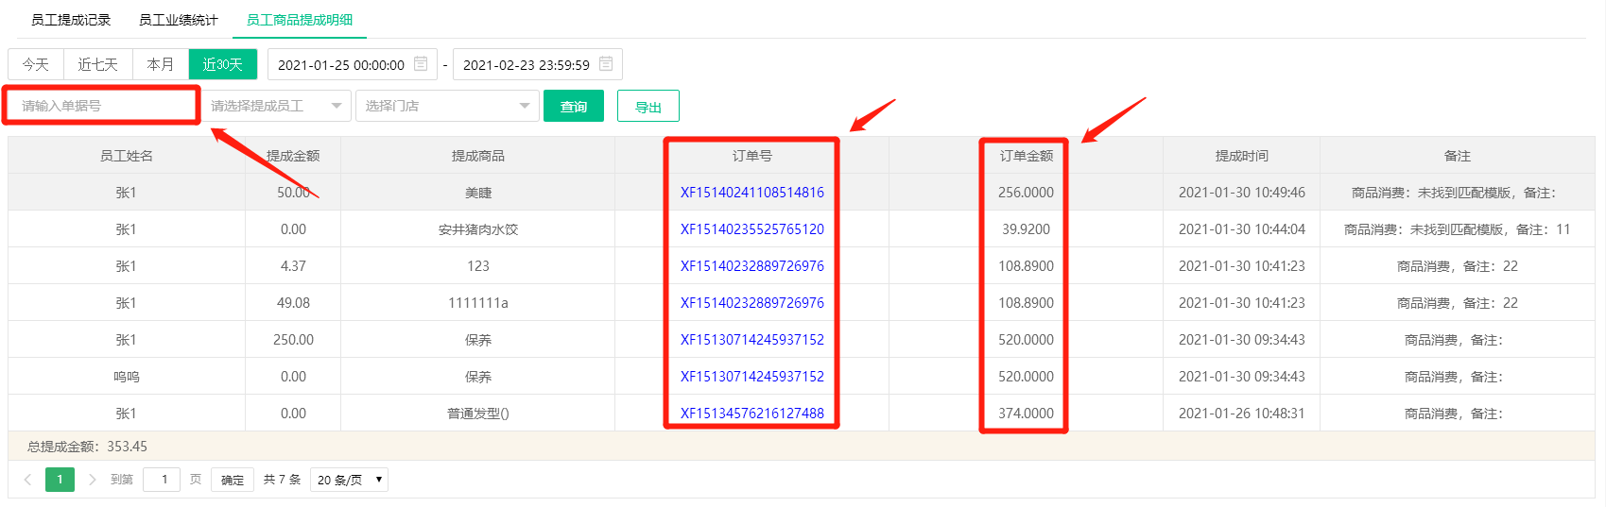Screen dimensions: 1606x507
Task: Open the end date calendar icon
Action: [x=606, y=64]
